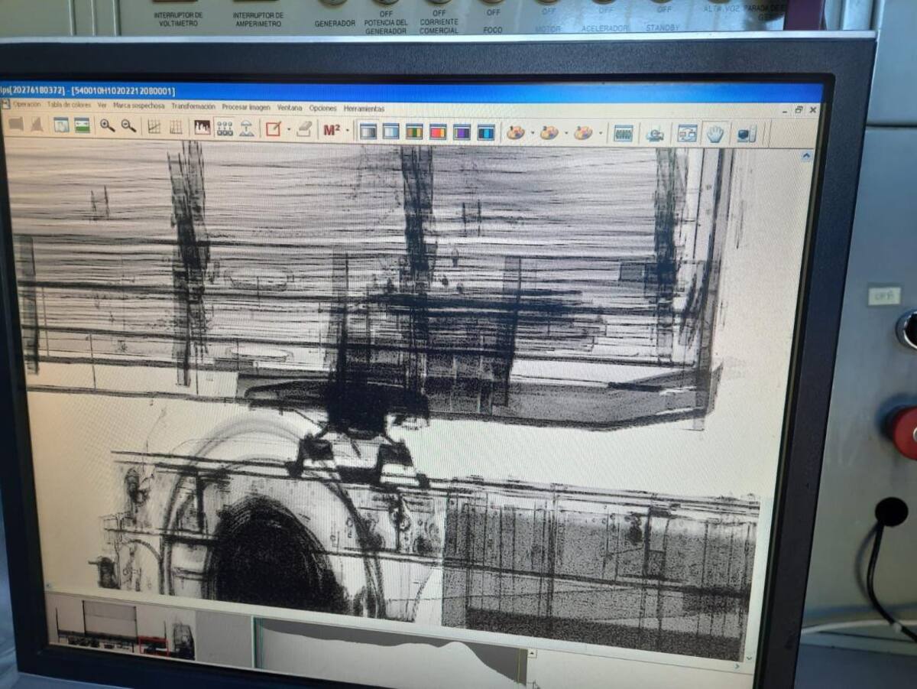
Task: Select the red rectangle suspicious mark tool
Action: (x=273, y=129)
